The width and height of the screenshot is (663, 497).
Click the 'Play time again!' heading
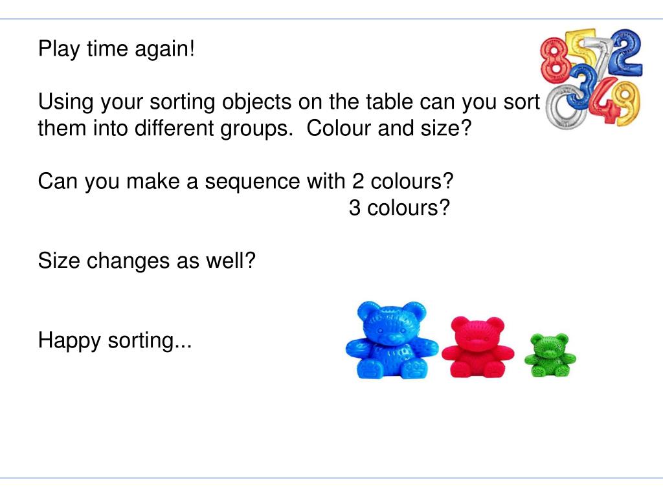[x=117, y=49]
